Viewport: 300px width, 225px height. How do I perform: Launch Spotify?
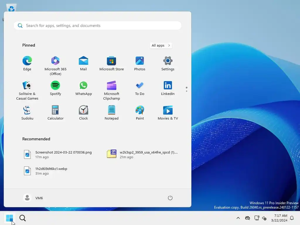point(55,88)
